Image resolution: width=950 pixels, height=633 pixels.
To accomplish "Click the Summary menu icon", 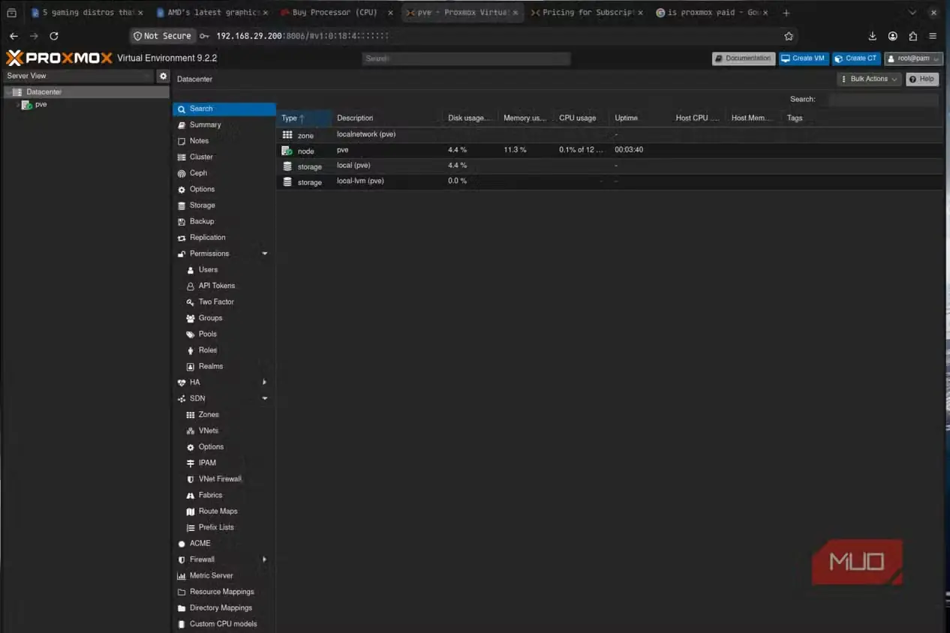I will click(182, 125).
